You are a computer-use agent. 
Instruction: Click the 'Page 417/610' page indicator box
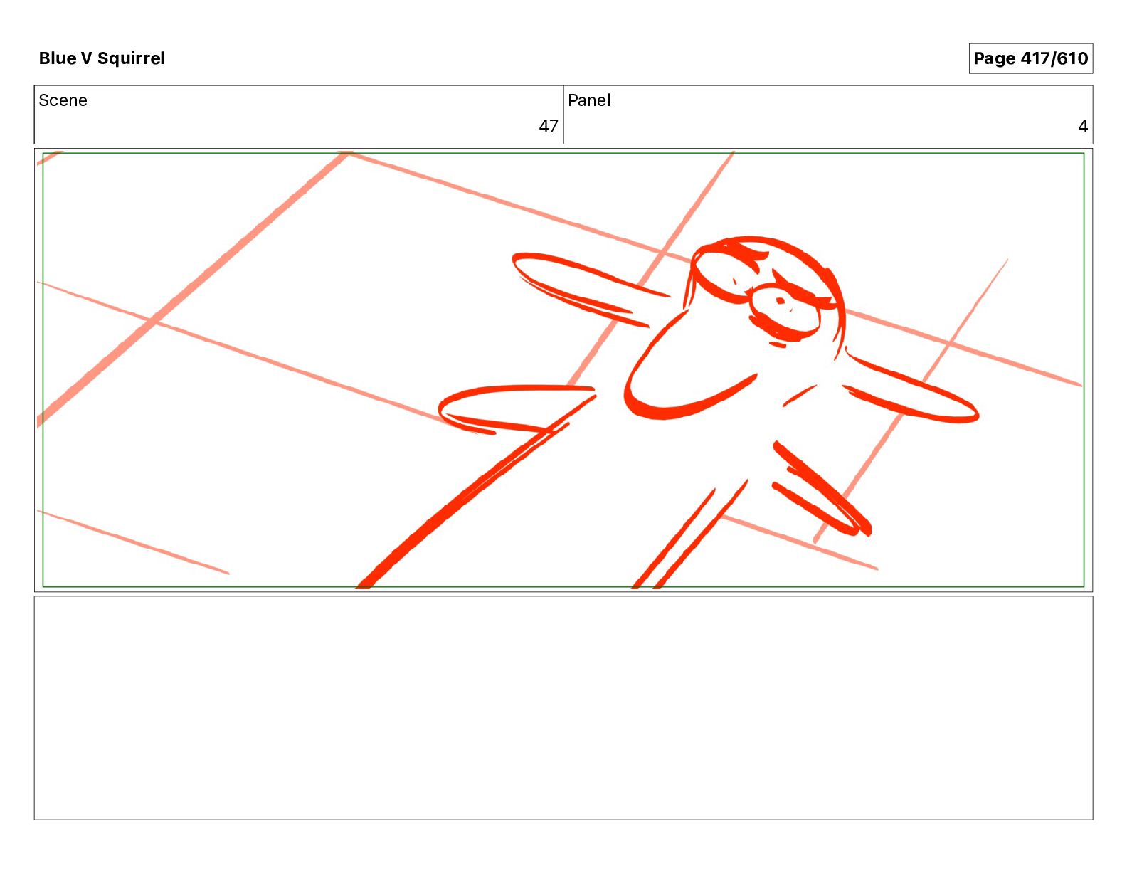pyautogui.click(x=1030, y=58)
